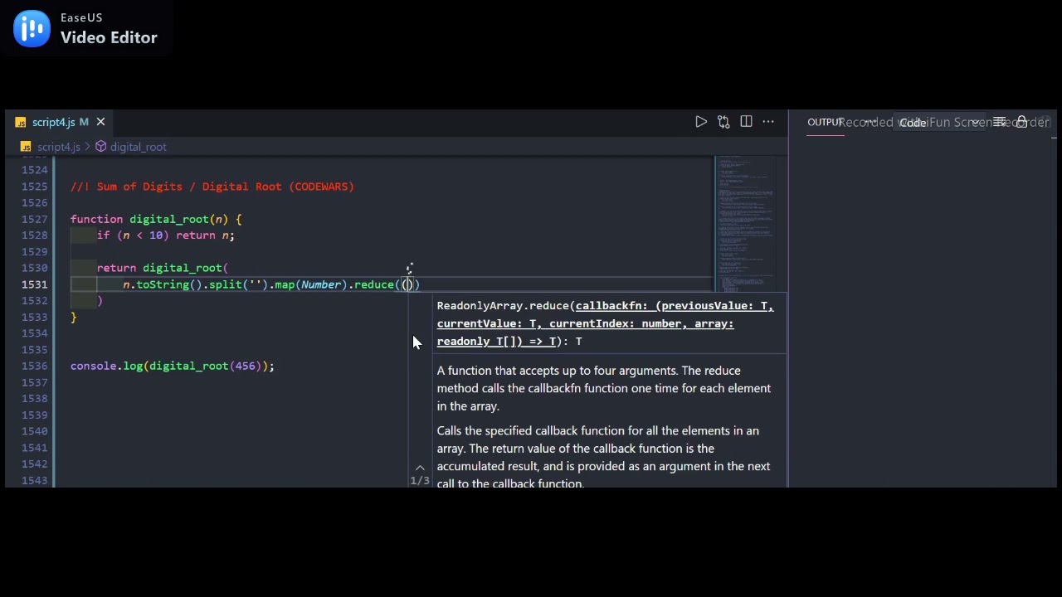The image size is (1062, 597).
Task: Toggle the output scroll lock icon
Action: [x=1022, y=122]
